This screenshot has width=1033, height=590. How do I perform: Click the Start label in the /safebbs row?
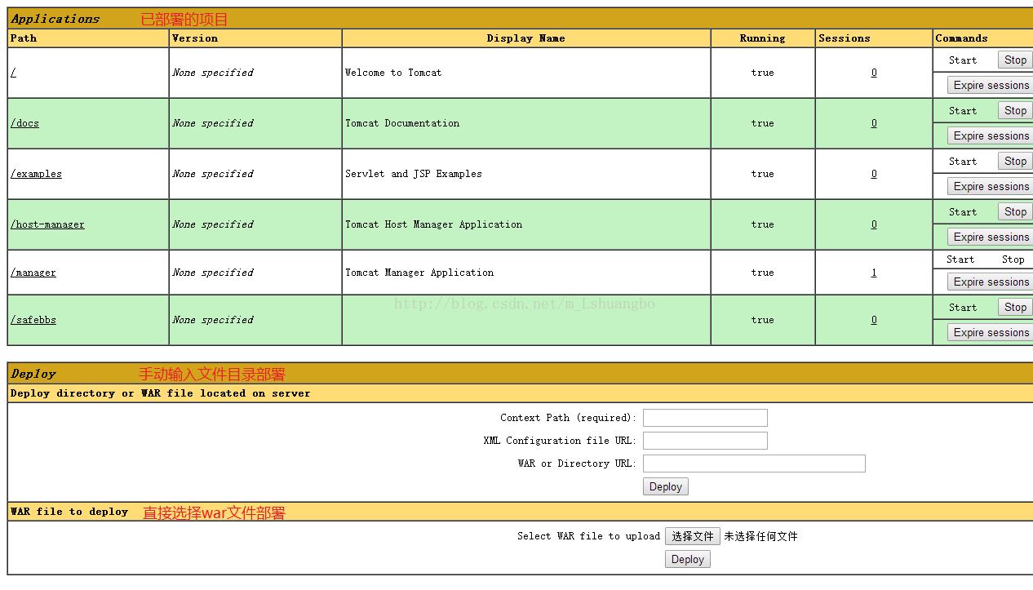963,308
